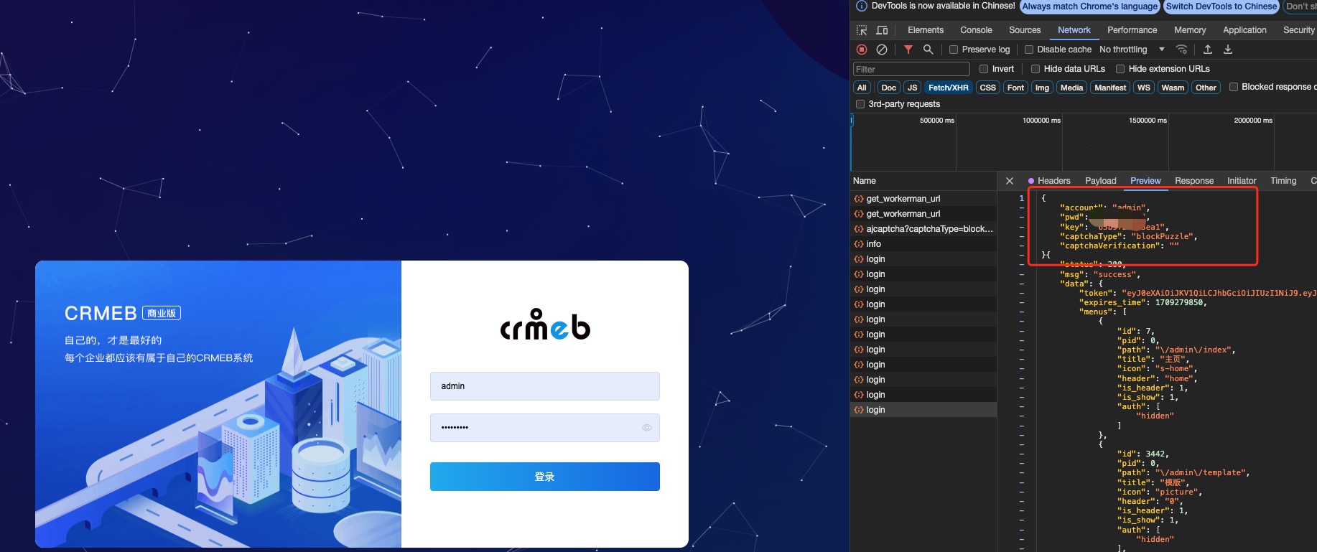
Task: Click the crmeb logo on login card
Action: click(x=545, y=324)
